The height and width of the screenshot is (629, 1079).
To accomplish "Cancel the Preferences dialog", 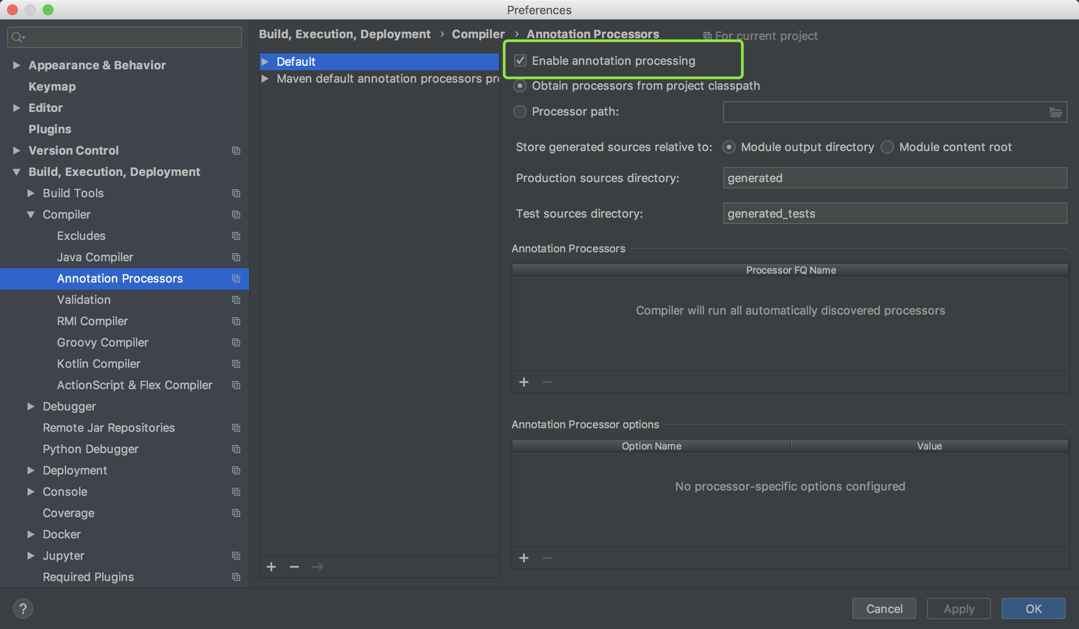I will click(884, 609).
